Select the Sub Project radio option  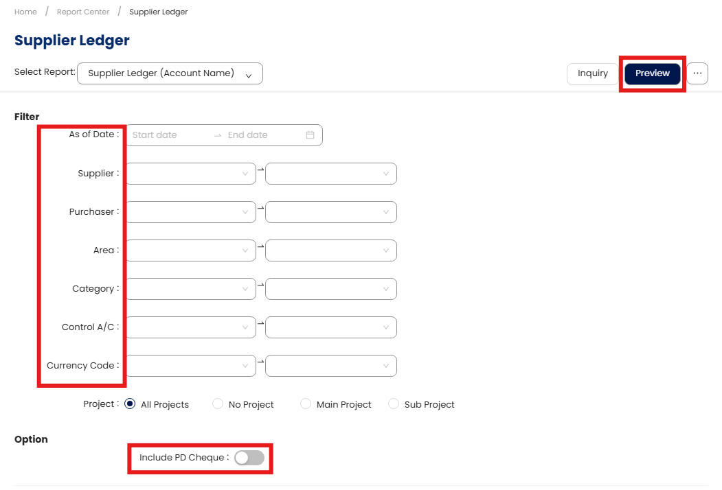(x=393, y=404)
